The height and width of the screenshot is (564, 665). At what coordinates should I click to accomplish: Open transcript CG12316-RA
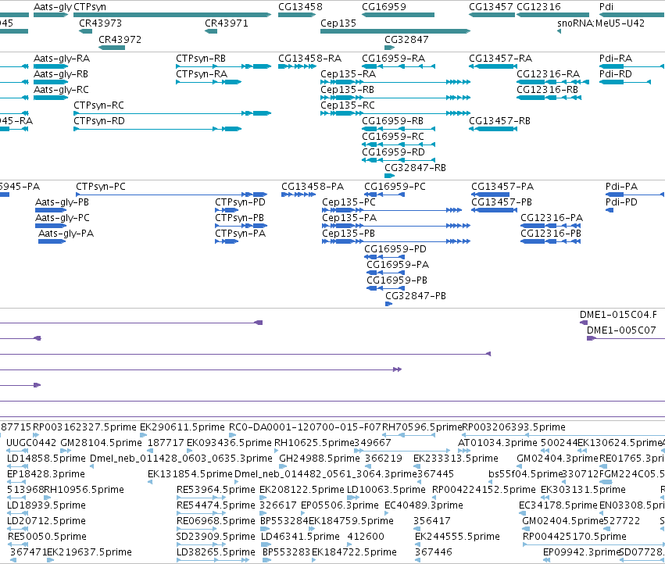pyautogui.click(x=552, y=82)
